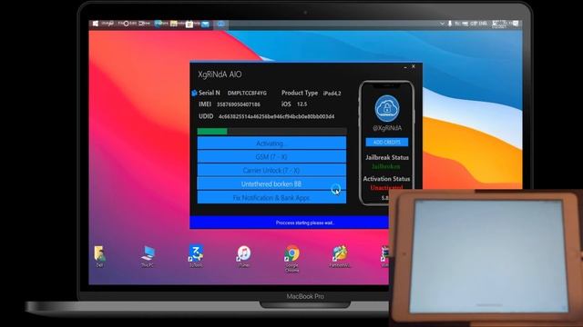
Task: Click the Activating button
Action: [x=271, y=144]
